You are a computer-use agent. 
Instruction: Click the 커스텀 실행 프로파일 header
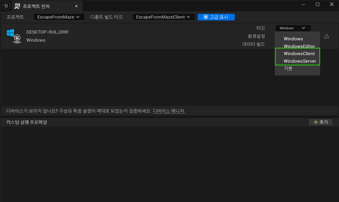(27, 122)
